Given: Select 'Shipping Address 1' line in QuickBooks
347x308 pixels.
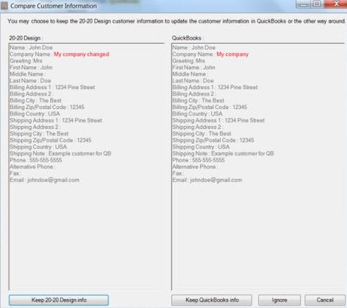Looking at the screenshot, I should point(219,120).
